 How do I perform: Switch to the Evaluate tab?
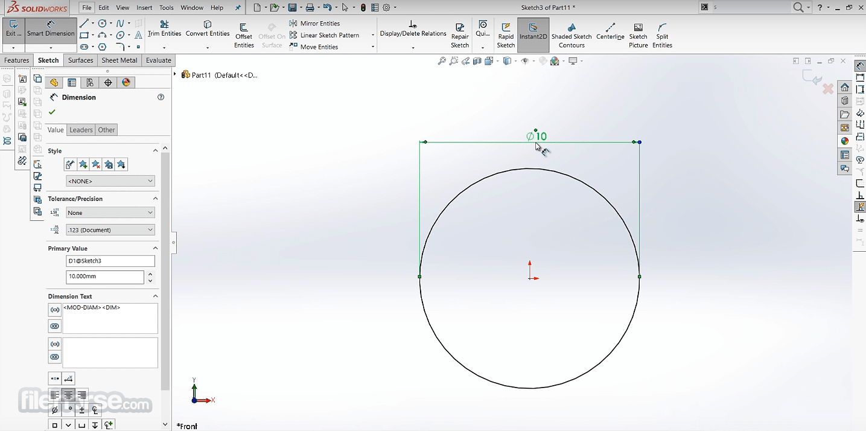[x=159, y=60]
